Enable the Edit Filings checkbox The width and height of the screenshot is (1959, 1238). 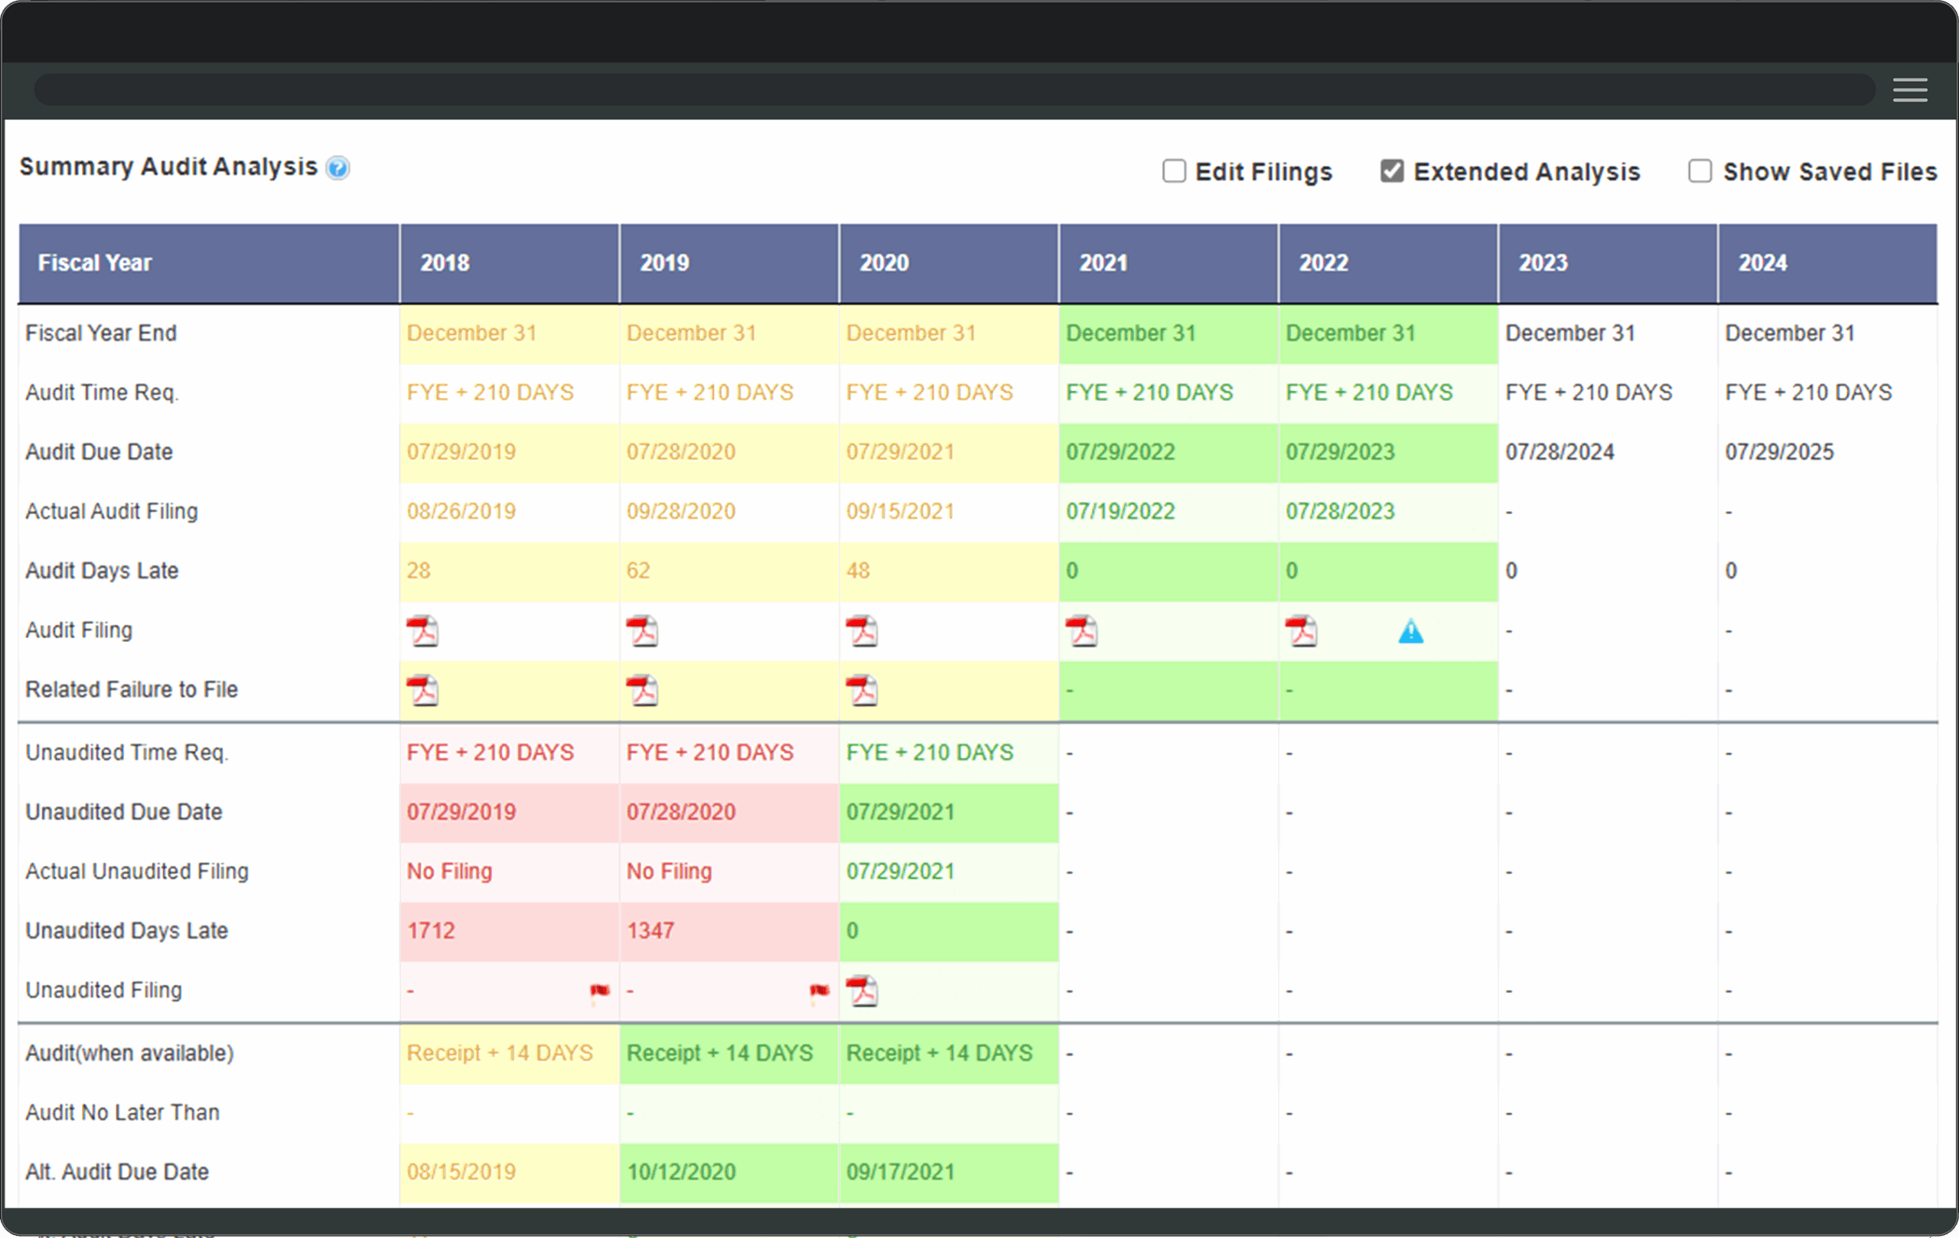pyautogui.click(x=1174, y=171)
